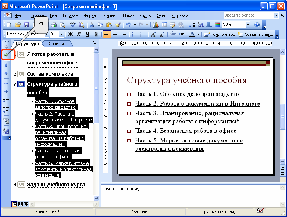Screen dimensions: 287x217
Task: Move outline item up
Action: (6, 65)
